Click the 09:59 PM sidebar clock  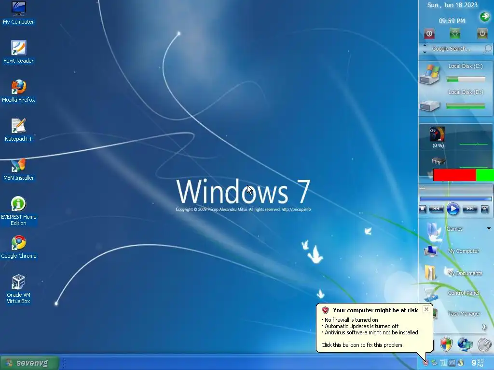(x=452, y=21)
